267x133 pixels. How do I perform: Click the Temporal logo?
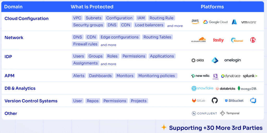coord(230,113)
